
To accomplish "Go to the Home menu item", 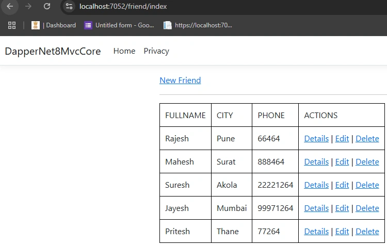I will (x=124, y=51).
